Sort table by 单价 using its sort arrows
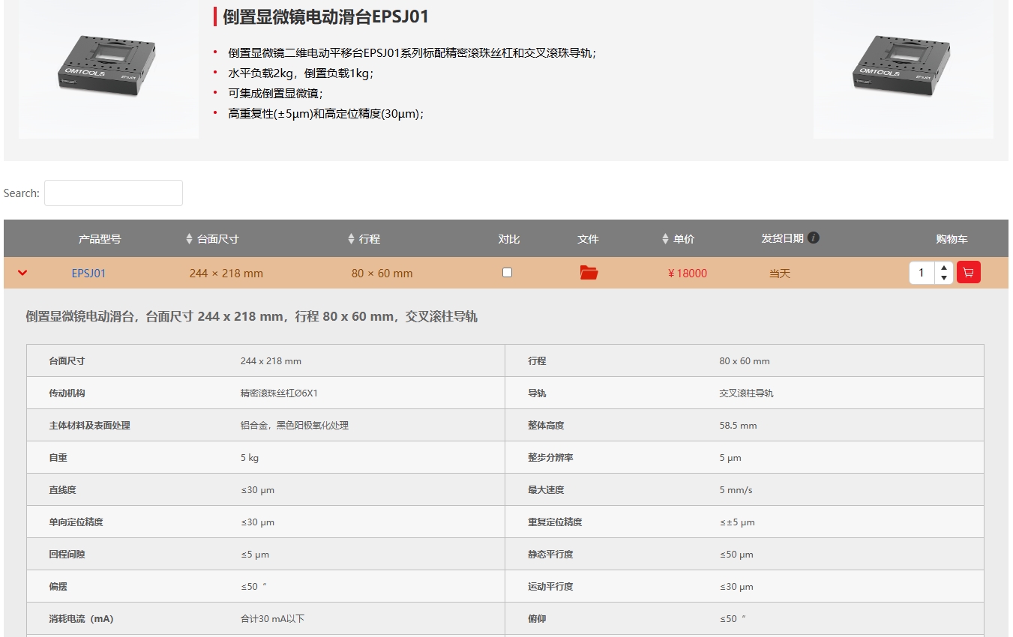The width and height of the screenshot is (1013, 637). (x=665, y=239)
